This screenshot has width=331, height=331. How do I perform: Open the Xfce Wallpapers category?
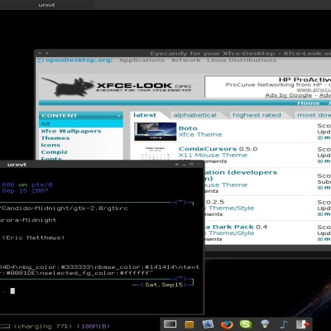click(x=71, y=131)
